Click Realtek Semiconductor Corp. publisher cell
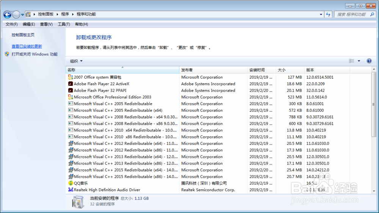 pyautogui.click(x=208, y=190)
